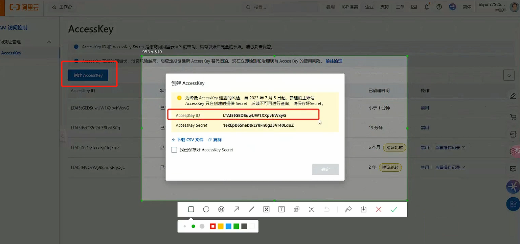520x244 pixels.
Task: Focus the top search field
Action: coord(282,7)
